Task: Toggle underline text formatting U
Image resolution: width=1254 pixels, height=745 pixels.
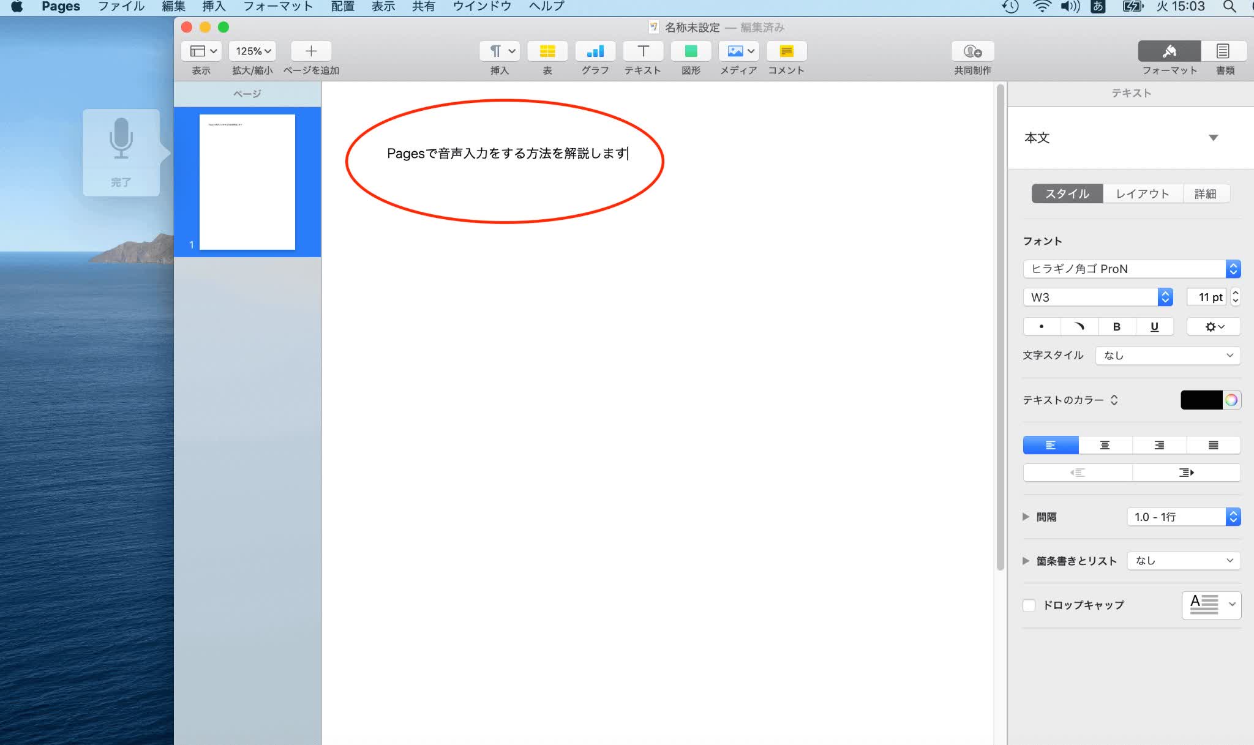Action: 1154,326
